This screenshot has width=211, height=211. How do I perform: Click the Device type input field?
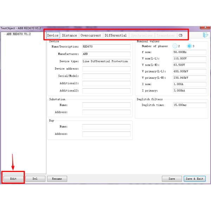[106, 61]
